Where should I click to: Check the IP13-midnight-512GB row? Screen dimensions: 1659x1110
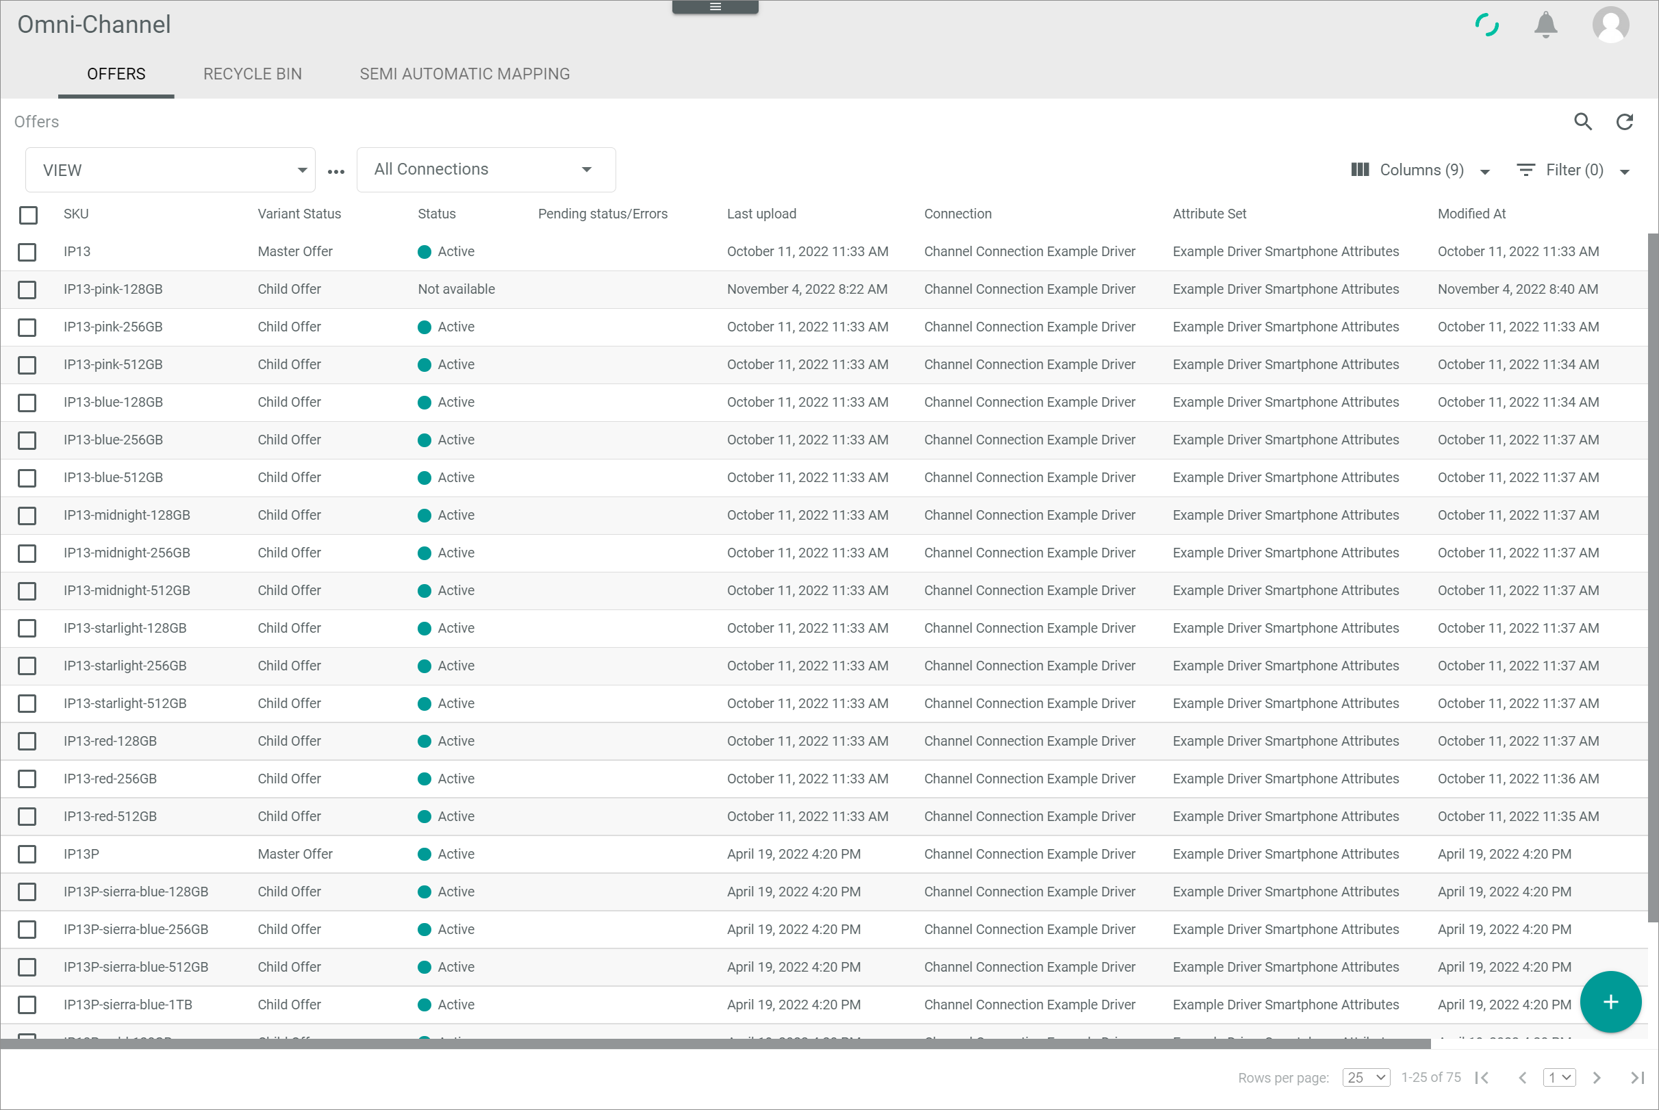(27, 591)
